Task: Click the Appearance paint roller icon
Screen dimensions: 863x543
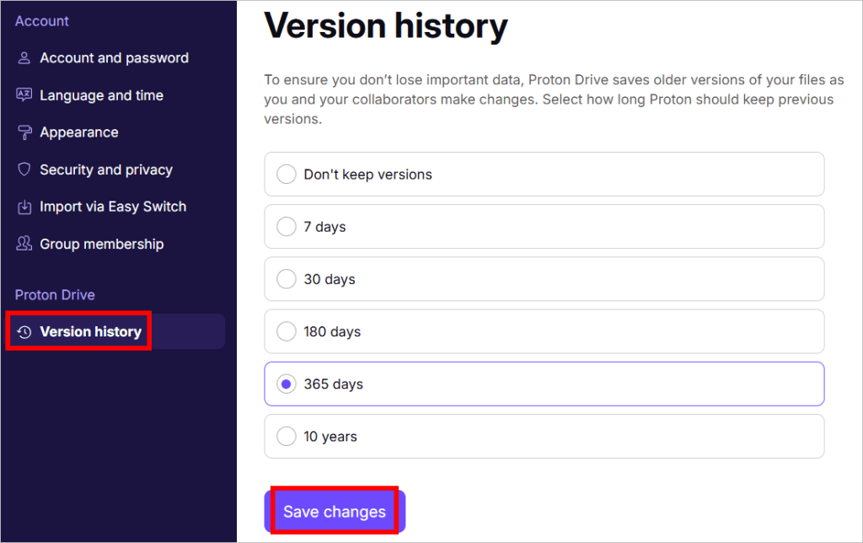Action: (x=24, y=132)
